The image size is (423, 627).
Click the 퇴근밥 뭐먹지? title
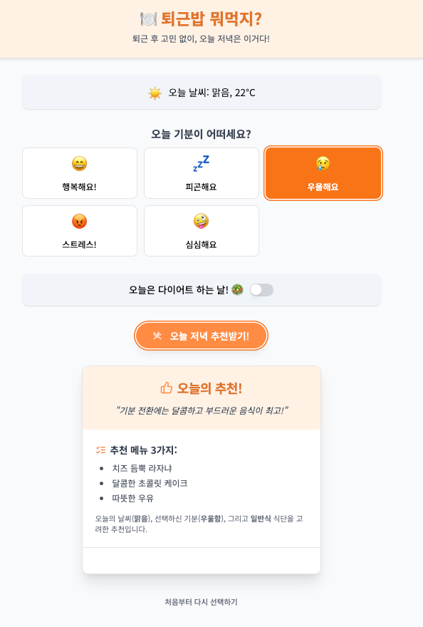click(211, 19)
